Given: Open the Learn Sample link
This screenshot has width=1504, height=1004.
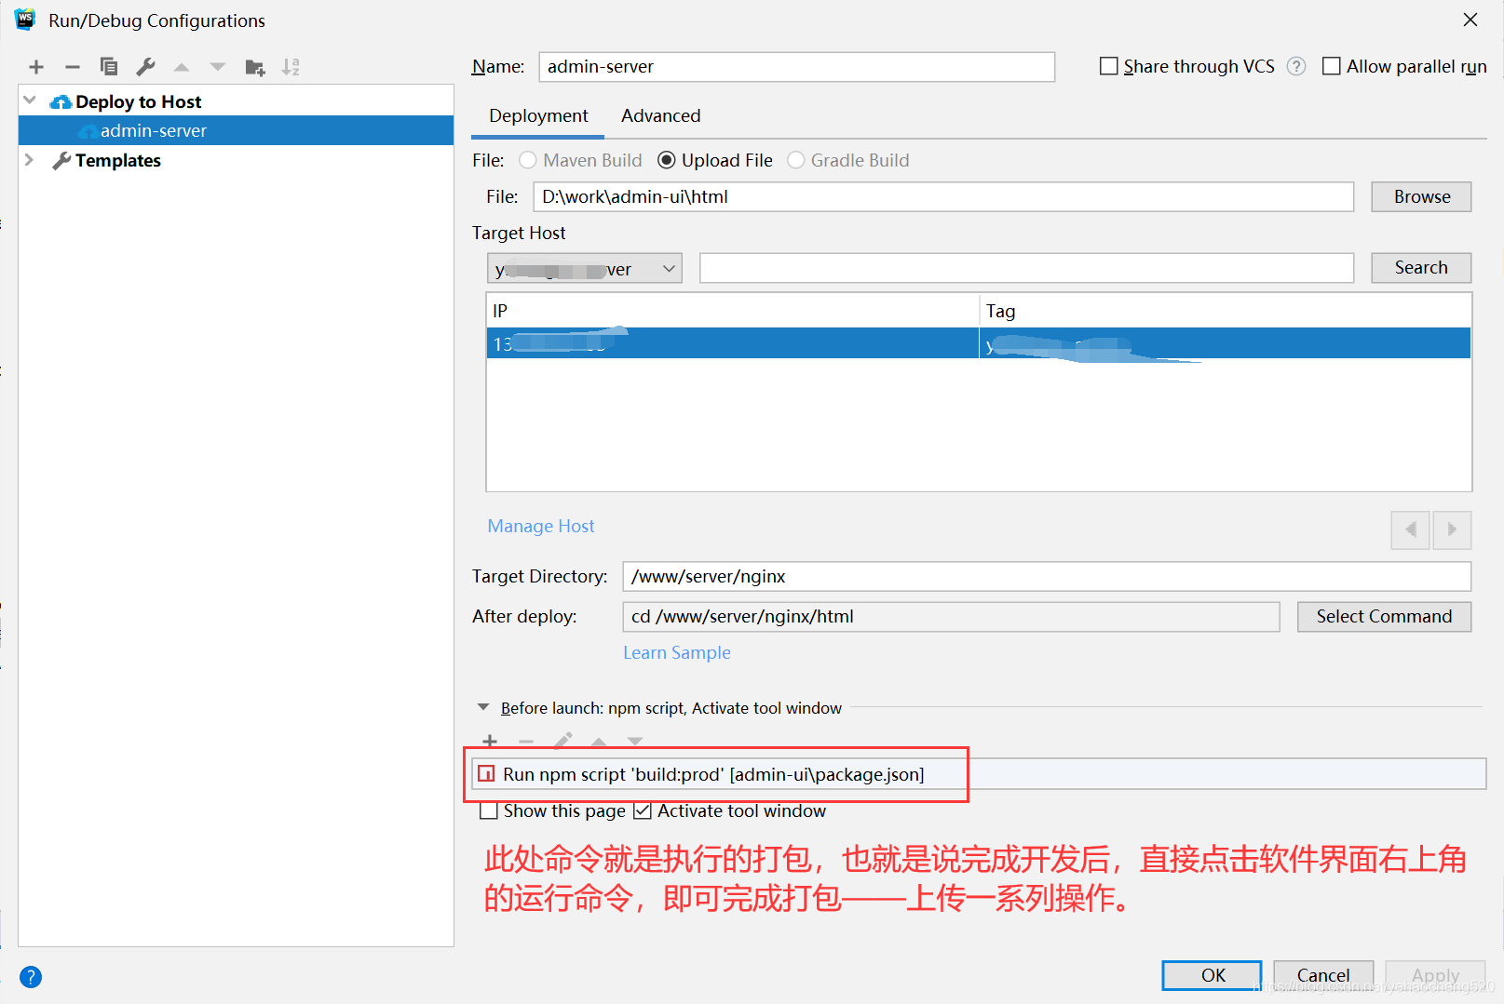Looking at the screenshot, I should (x=677, y=652).
